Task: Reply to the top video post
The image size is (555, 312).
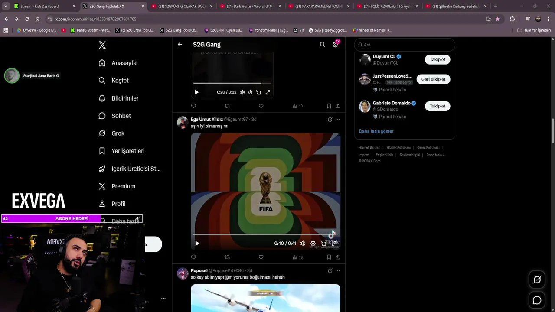Action: click(193, 106)
